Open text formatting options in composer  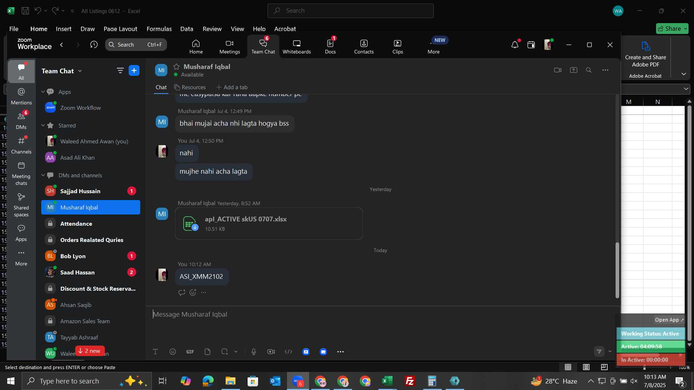point(155,352)
